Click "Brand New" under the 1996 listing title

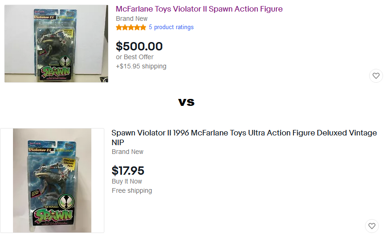pos(128,152)
